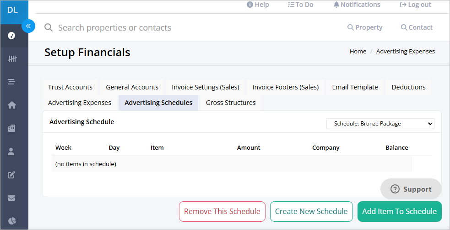Open the Deductions tab

tap(408, 87)
